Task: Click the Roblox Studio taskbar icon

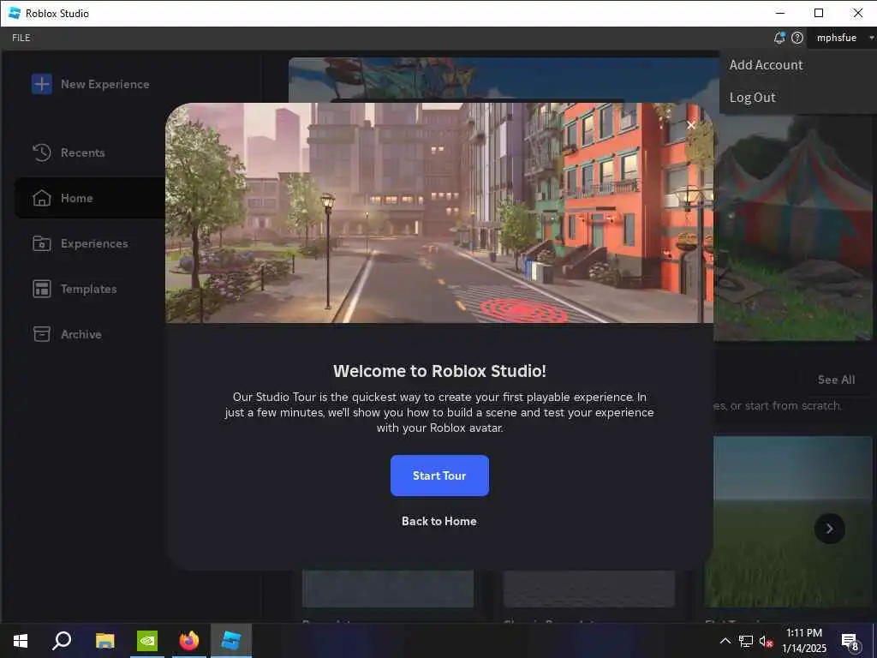Action: [231, 641]
